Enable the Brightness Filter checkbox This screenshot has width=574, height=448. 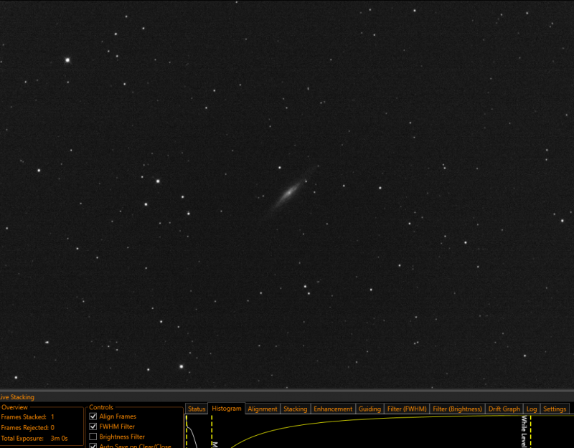(x=93, y=437)
